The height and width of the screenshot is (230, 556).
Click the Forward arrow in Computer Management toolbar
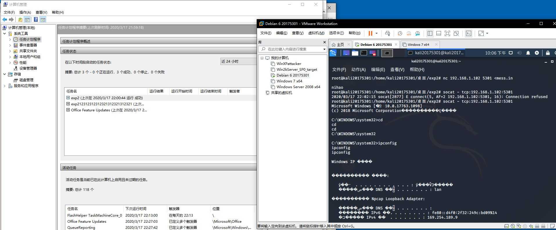(x=11, y=19)
